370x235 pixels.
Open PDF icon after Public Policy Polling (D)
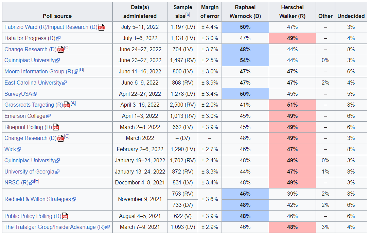pyautogui.click(x=65, y=216)
